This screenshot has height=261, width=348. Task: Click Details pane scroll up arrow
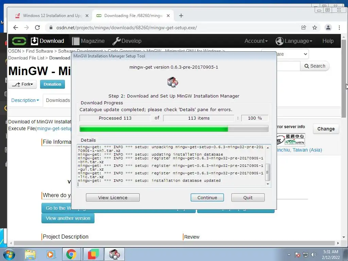click(268, 147)
